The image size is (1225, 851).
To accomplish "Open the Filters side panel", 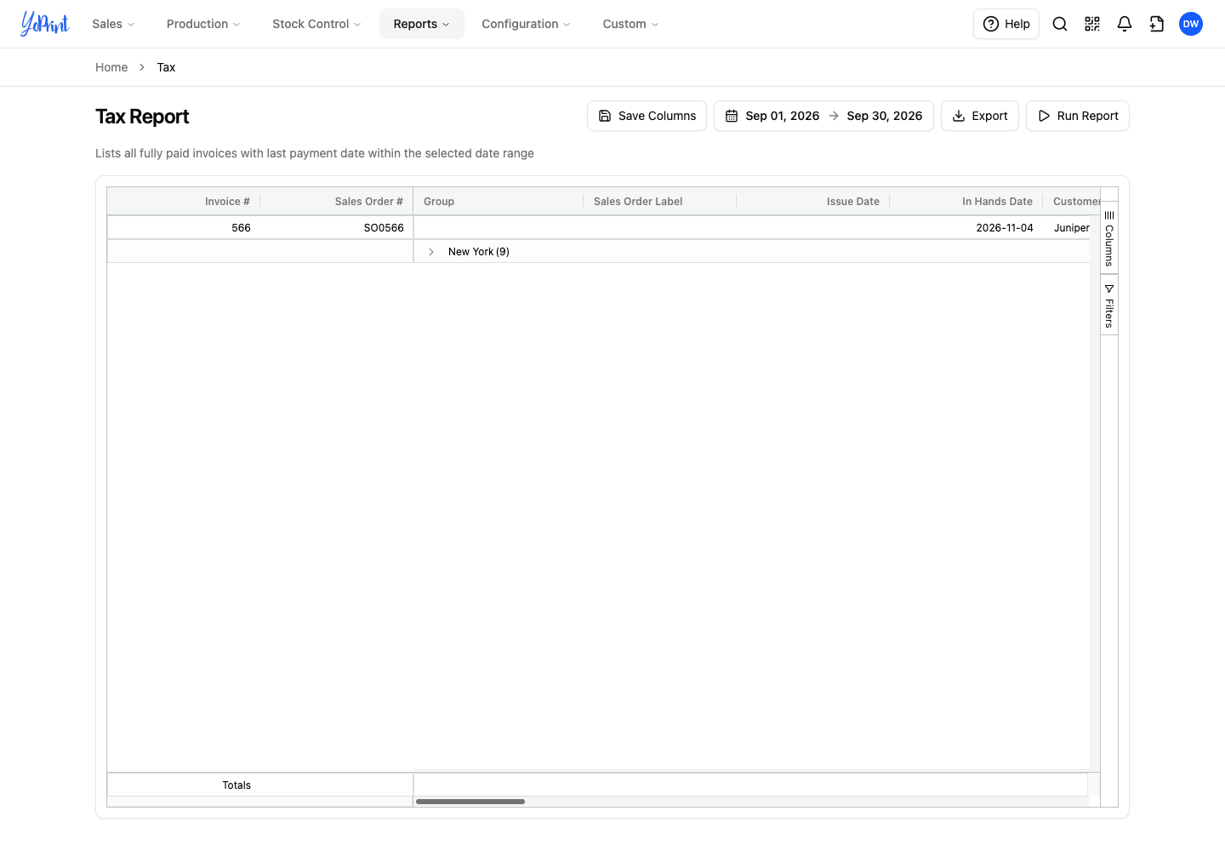I will point(1109,306).
